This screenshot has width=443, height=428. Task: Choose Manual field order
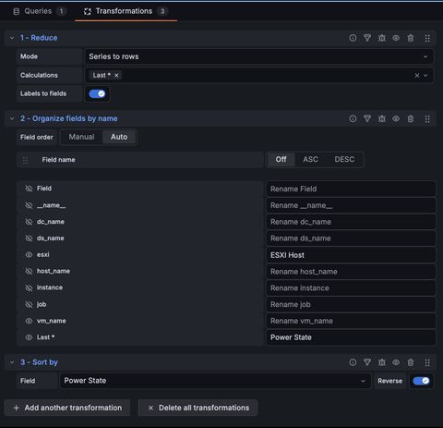click(81, 137)
